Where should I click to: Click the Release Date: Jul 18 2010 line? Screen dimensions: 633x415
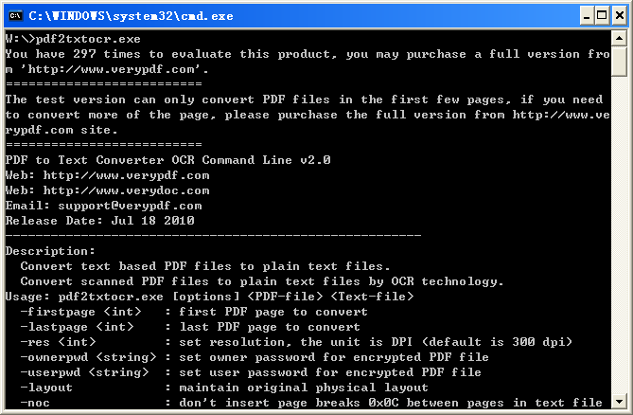[99, 221]
